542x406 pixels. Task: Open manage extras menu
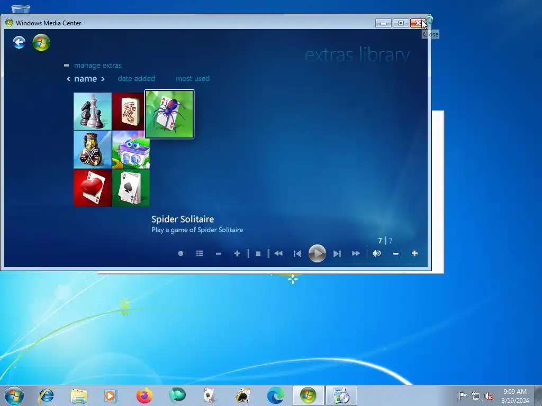(98, 65)
